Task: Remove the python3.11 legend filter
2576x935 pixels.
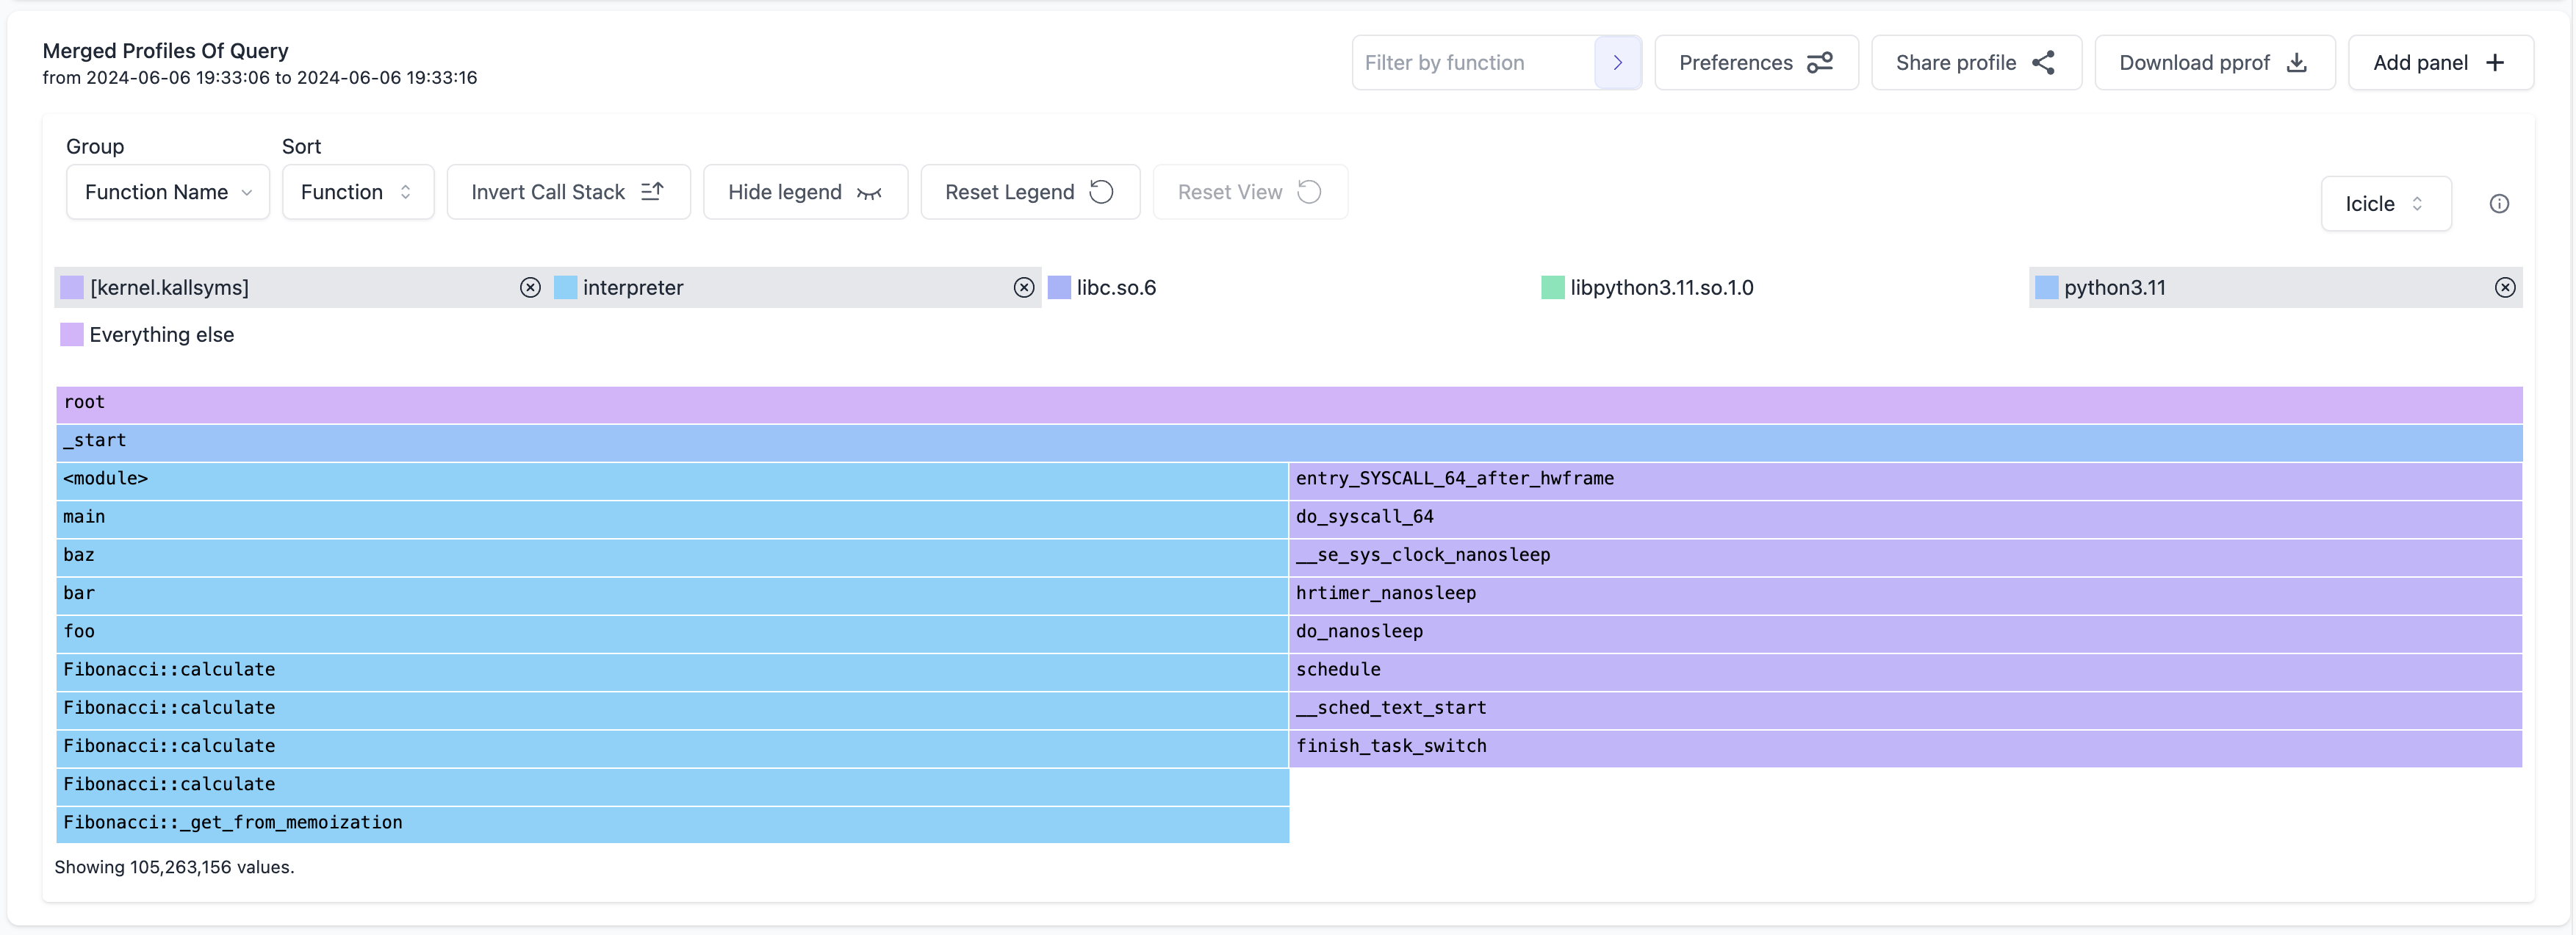Action: pos(2505,288)
